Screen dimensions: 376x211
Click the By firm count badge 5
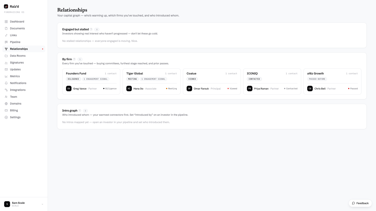coord(80,59)
